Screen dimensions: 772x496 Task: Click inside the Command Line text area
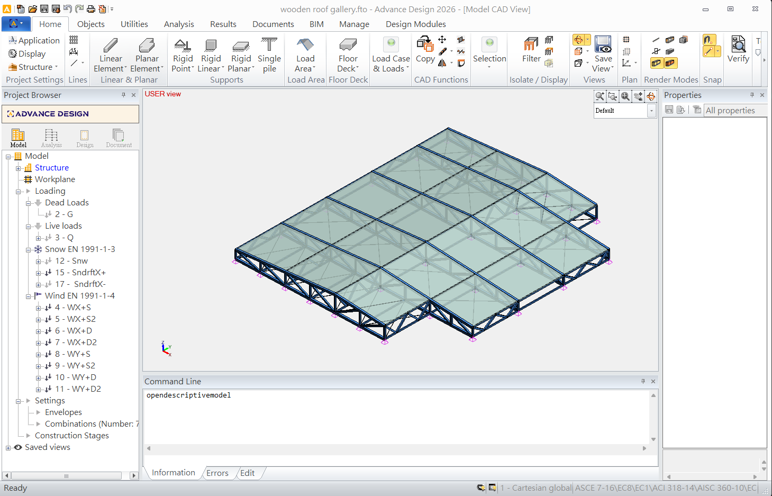pyautogui.click(x=397, y=418)
